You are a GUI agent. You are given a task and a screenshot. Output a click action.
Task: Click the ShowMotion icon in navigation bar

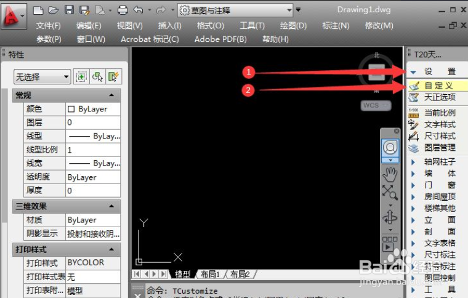point(390,244)
